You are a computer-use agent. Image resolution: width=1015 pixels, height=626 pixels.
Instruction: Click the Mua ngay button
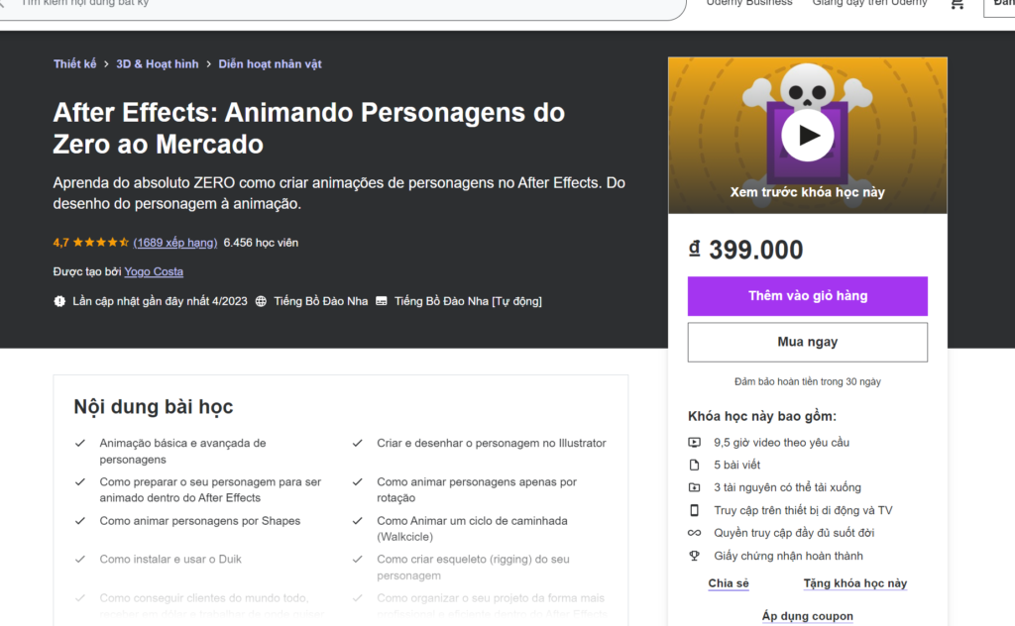(807, 342)
